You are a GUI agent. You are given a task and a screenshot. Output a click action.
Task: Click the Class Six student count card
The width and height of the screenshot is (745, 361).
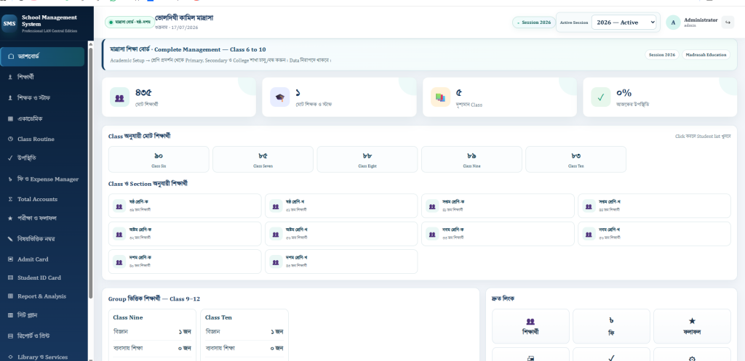159,159
